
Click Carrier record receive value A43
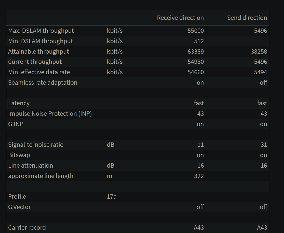199,228
